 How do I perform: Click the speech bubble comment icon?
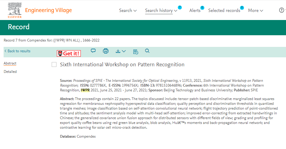(x=93, y=51)
